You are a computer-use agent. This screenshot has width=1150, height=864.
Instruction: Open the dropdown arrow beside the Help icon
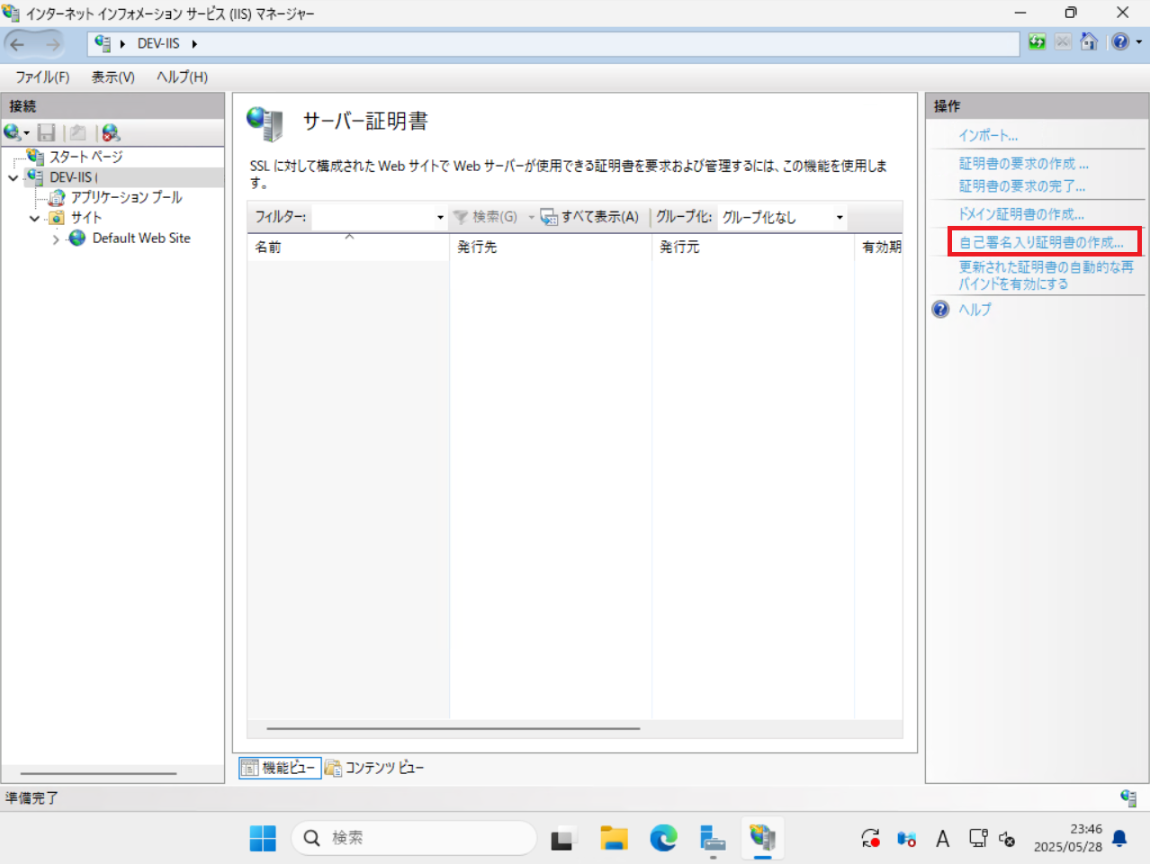(x=1139, y=41)
